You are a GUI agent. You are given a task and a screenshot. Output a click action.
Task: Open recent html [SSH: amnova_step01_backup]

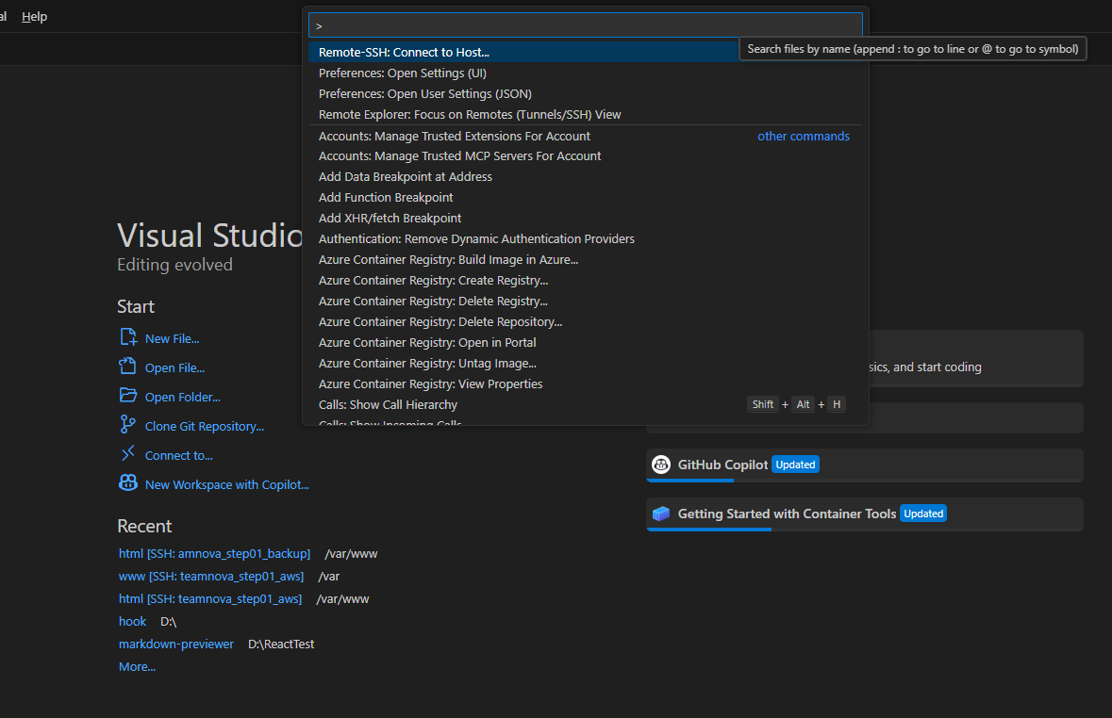pyautogui.click(x=214, y=553)
